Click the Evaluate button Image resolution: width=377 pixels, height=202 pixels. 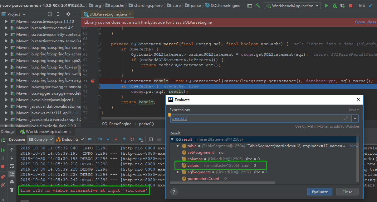coord(320,192)
